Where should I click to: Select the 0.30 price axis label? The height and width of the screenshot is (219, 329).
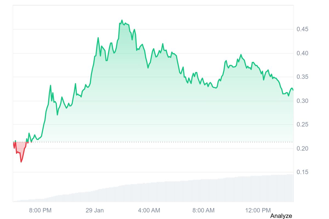(x=302, y=101)
